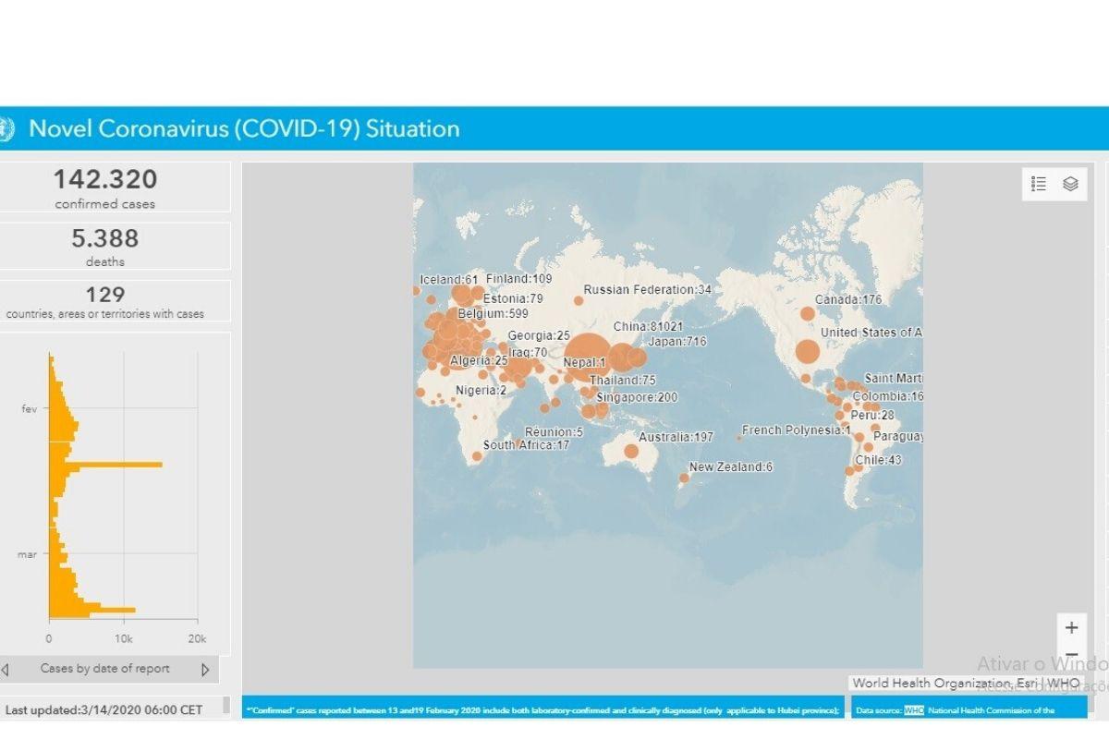The width and height of the screenshot is (1109, 739).
Task: Open the highlighted WHO data source link
Action: point(913,710)
